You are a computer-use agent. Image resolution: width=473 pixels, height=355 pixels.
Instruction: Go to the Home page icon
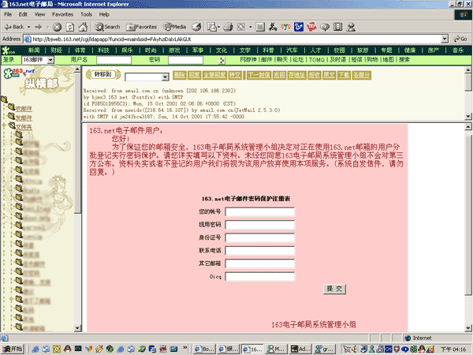click(83, 27)
